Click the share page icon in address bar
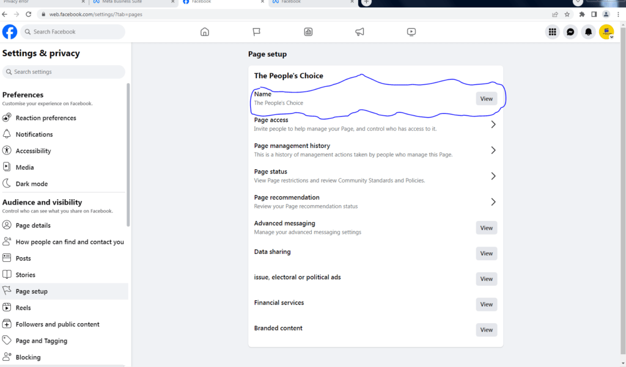This screenshot has width=626, height=367. 555,15
